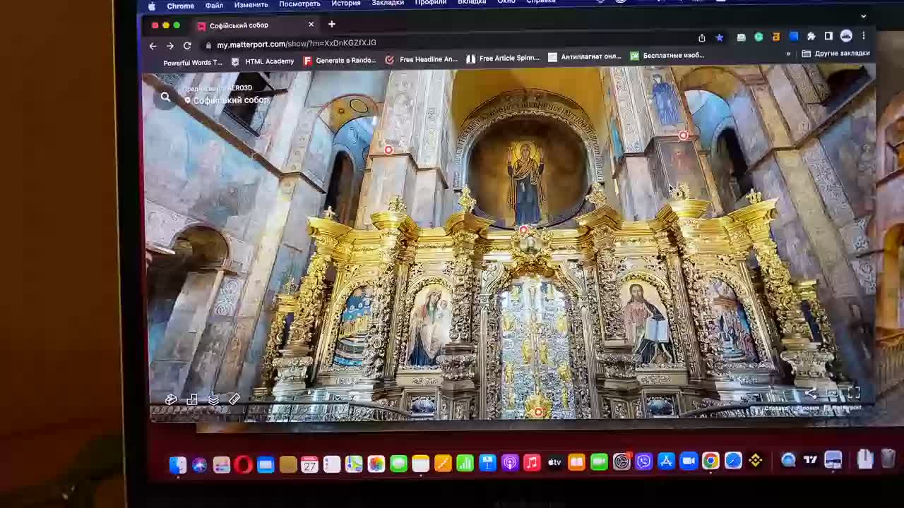This screenshot has width=904, height=508.
Task: Open the Бесплатные изоб... bookmark
Action: (667, 55)
